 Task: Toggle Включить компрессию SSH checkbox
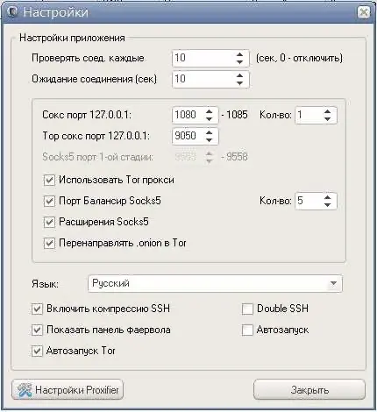coord(37,309)
